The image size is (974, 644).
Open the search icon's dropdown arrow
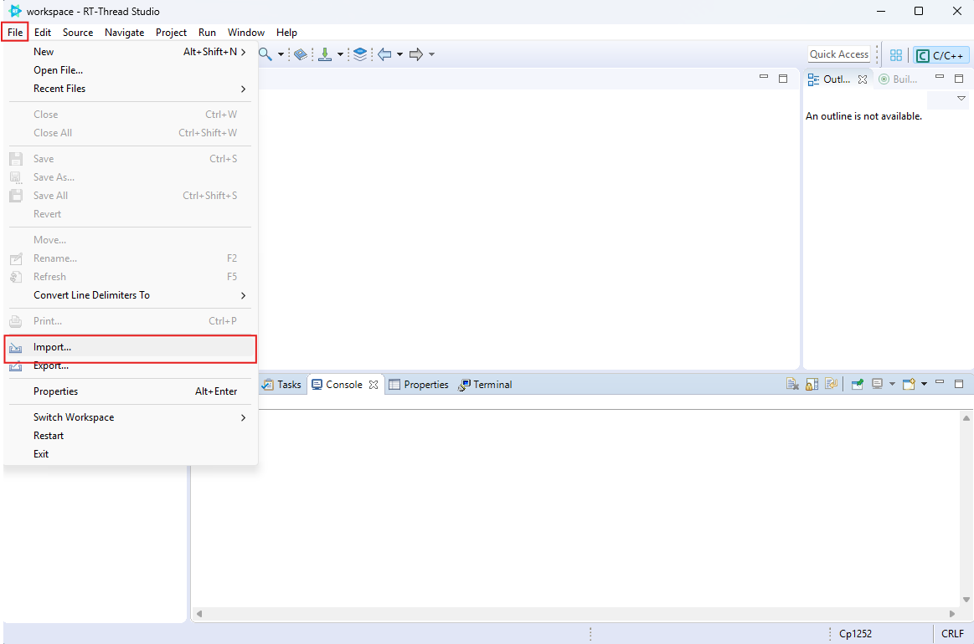[281, 55]
